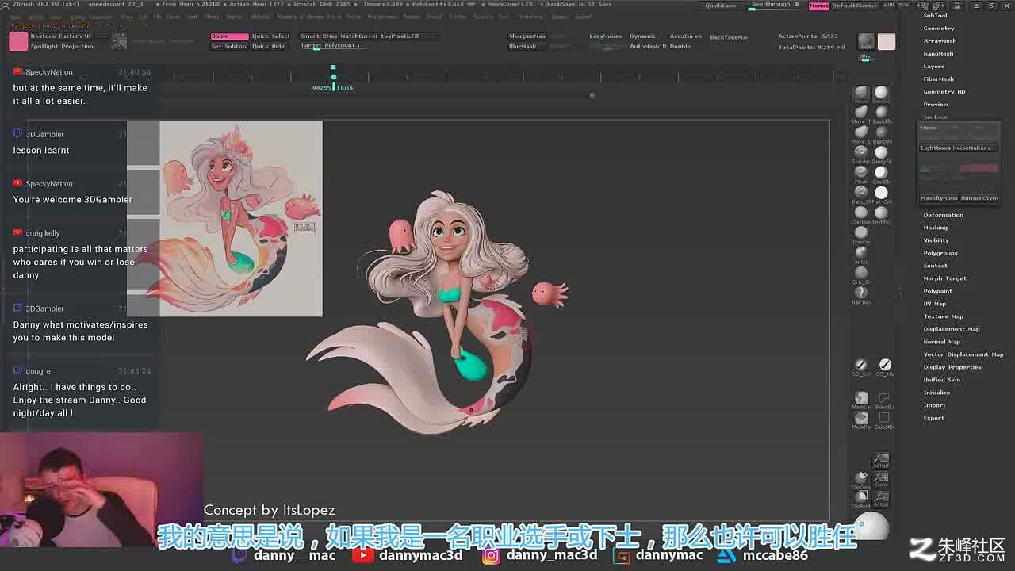This screenshot has height=571, width=1015.
Task: Click the MaskByNoise button
Action: [939, 198]
